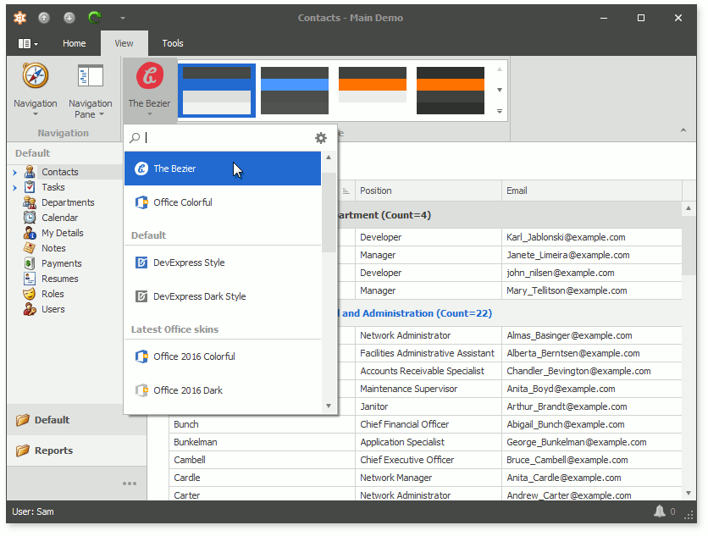Click the Payments icon
The image size is (708, 536).
30,263
